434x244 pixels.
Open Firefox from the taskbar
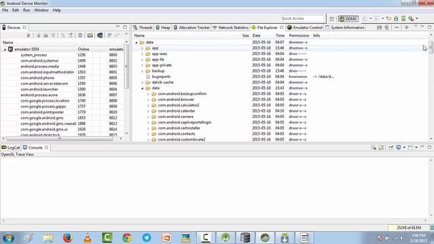click(68, 238)
